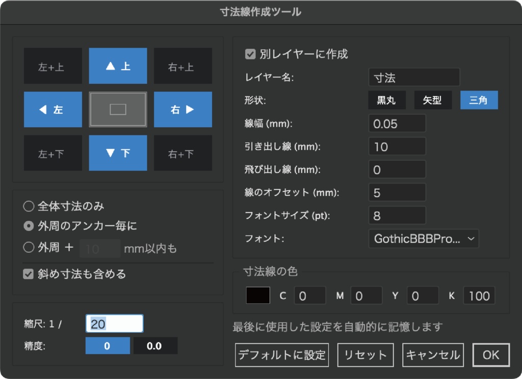Click the キャンセル button
Screen dimensions: 522x379
(433, 355)
